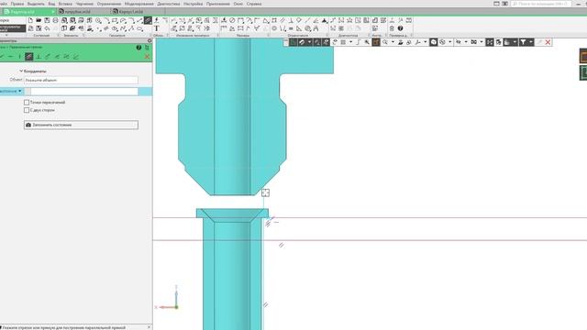Collapse the 'Координаты' section
This screenshot has width=587, height=330.
pyautogui.click(x=21, y=71)
